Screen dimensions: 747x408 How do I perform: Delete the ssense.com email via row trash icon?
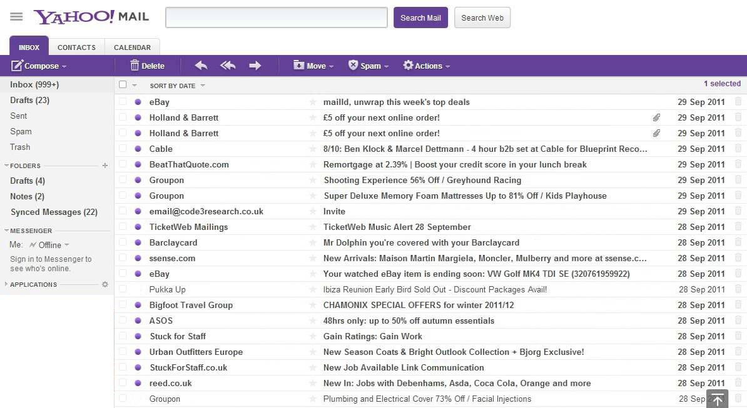tap(738, 258)
